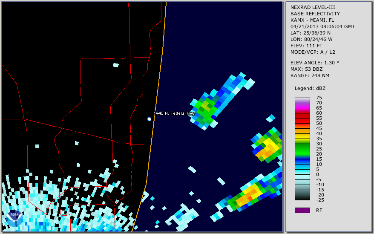This screenshot has width=374, height=234.
Task: Click the elongated orange storm band at lower right
Action: point(249,194)
